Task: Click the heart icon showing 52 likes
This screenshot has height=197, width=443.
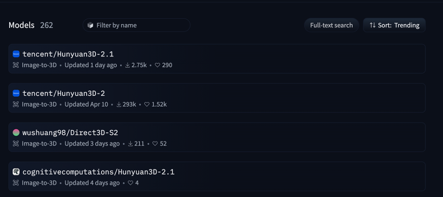Action: [x=155, y=144]
